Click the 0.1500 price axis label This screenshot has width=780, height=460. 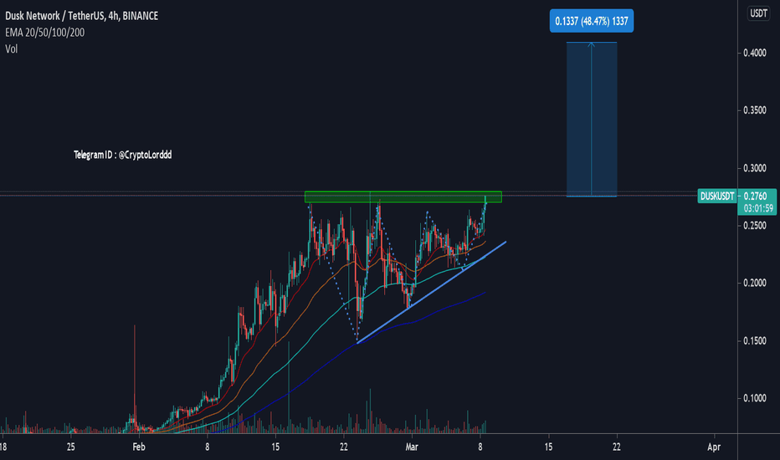tap(754, 340)
